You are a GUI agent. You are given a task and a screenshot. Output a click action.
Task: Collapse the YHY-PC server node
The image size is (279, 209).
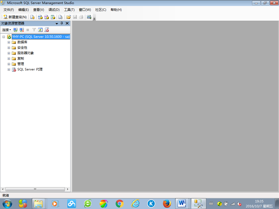[x=4, y=37]
